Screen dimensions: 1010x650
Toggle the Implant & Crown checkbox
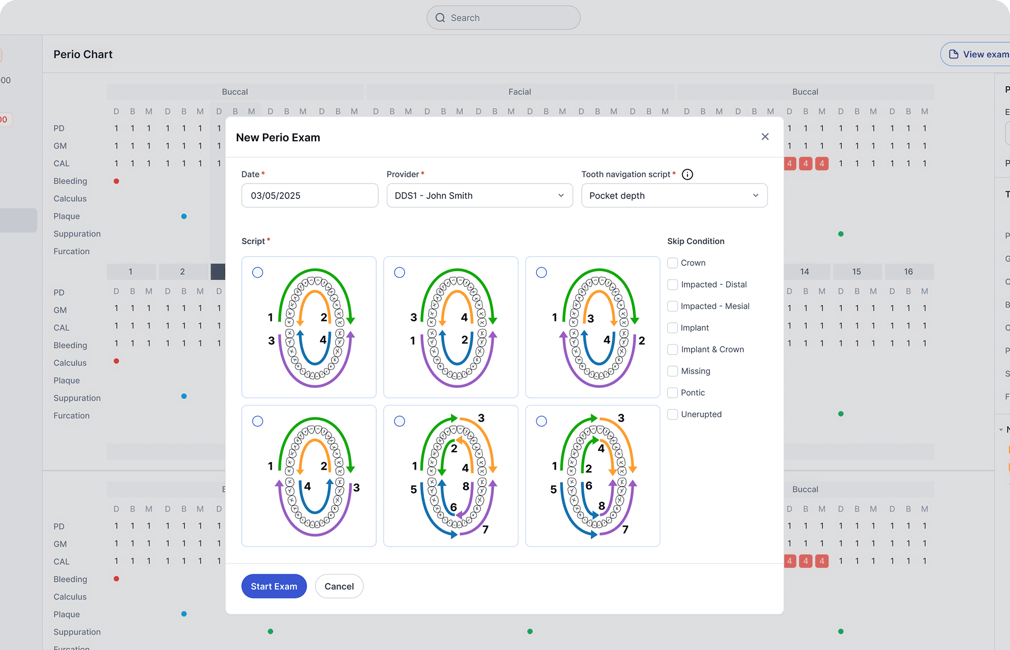click(673, 350)
